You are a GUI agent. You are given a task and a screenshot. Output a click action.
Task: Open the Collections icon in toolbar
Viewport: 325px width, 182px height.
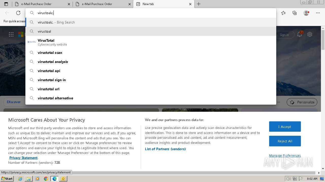[x=295, y=13]
